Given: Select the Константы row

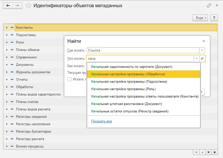Looking at the screenshot, I should point(110,27).
